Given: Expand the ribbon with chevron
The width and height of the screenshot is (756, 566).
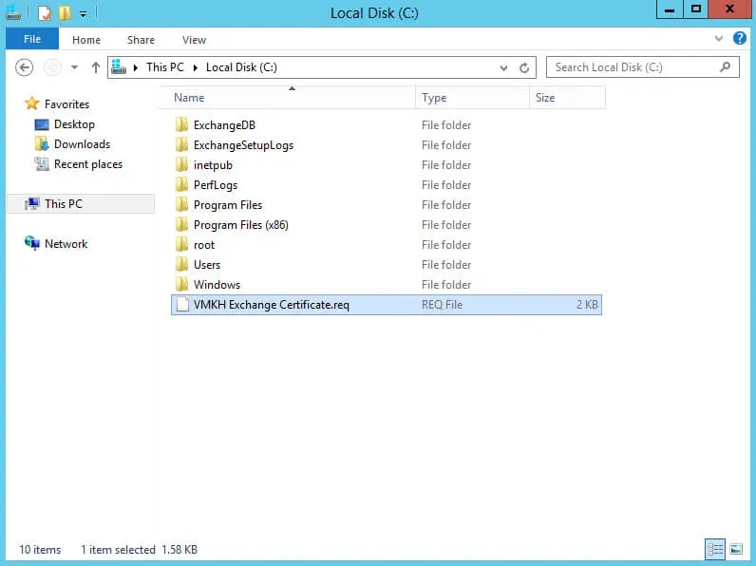Looking at the screenshot, I should pyautogui.click(x=718, y=38).
